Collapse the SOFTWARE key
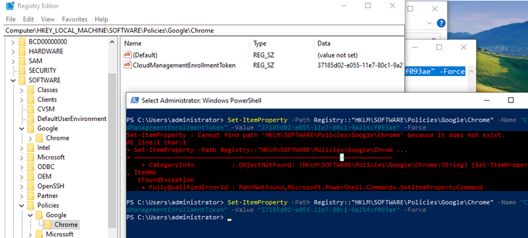 click(13, 80)
